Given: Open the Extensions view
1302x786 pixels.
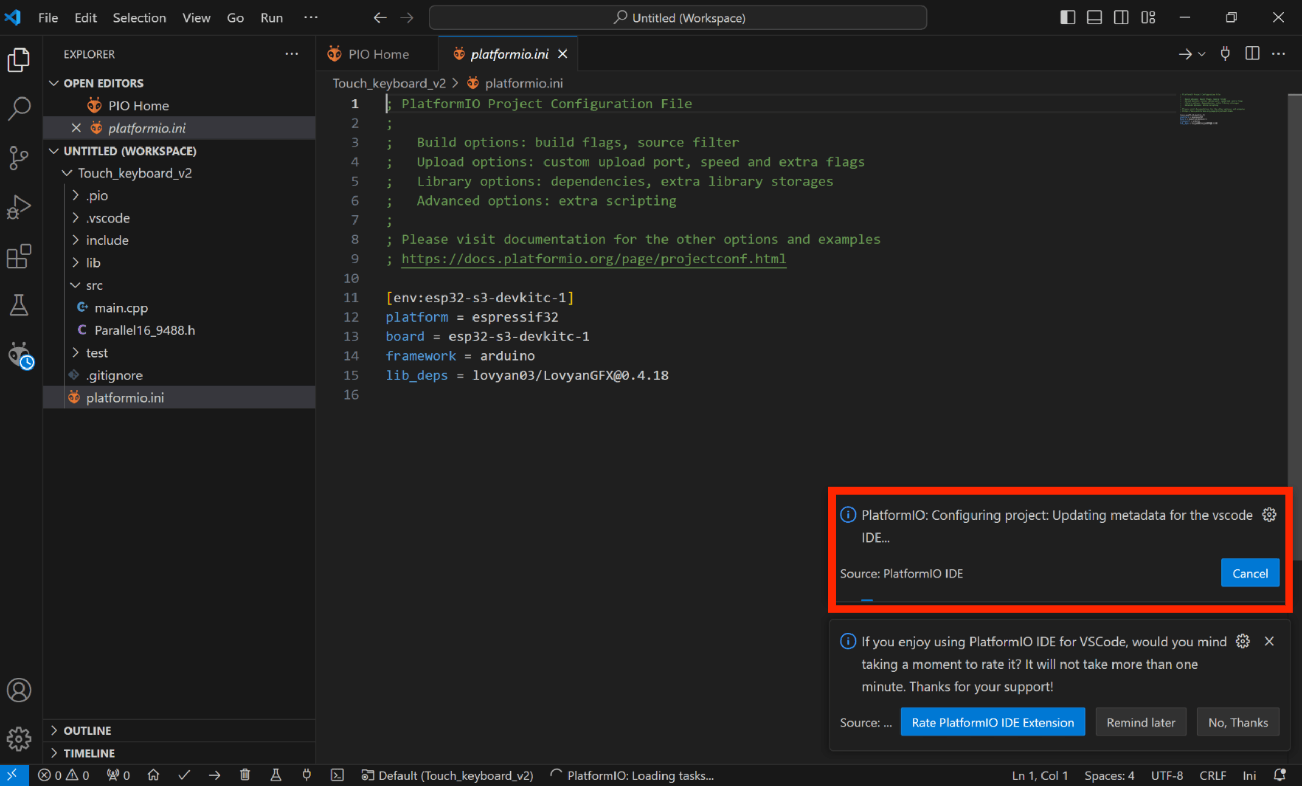Looking at the screenshot, I should (x=19, y=256).
